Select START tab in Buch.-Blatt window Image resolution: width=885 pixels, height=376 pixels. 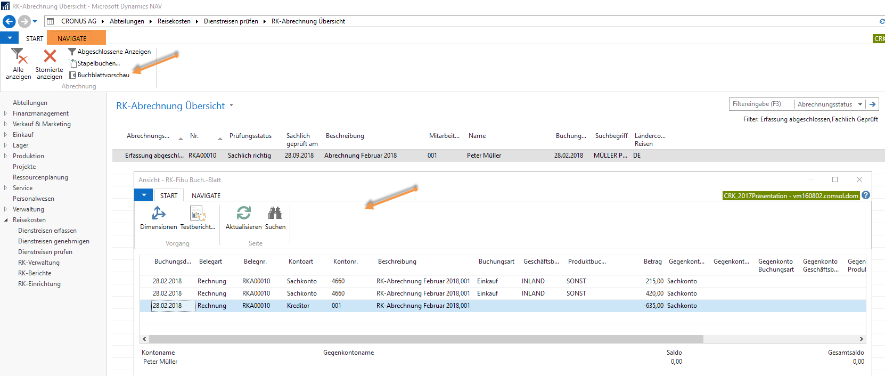pos(169,195)
